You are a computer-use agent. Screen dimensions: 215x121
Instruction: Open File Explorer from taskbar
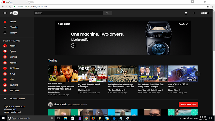(65, 118)
